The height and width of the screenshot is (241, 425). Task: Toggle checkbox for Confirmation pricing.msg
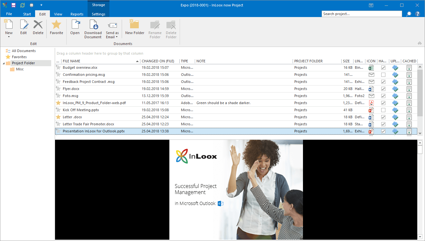[x=383, y=75]
